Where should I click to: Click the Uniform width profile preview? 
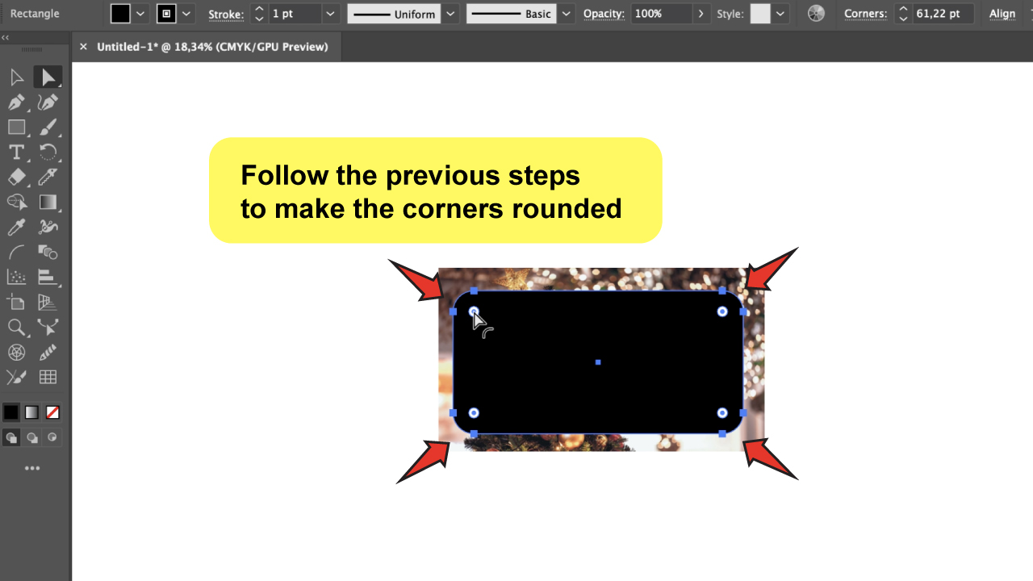[395, 14]
